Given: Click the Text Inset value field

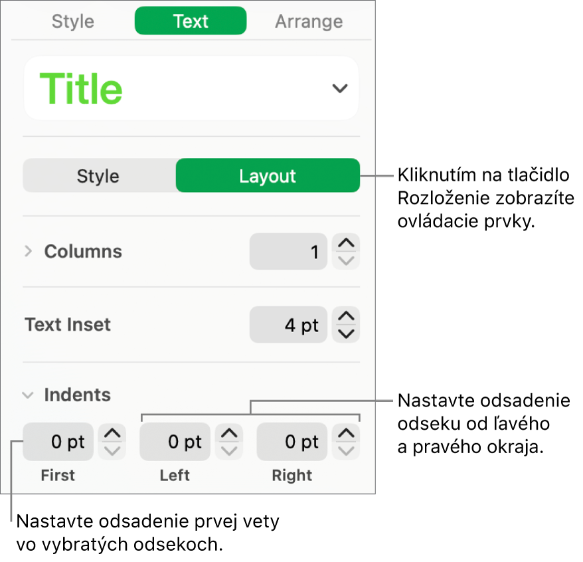Looking at the screenshot, I should click(x=288, y=325).
